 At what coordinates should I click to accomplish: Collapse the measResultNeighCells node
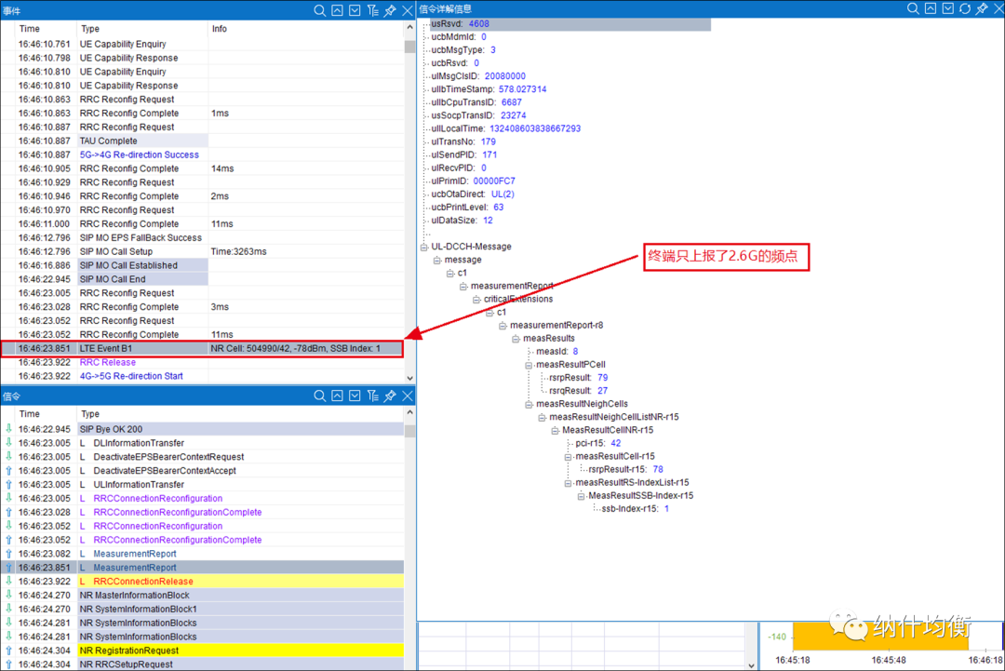529,405
